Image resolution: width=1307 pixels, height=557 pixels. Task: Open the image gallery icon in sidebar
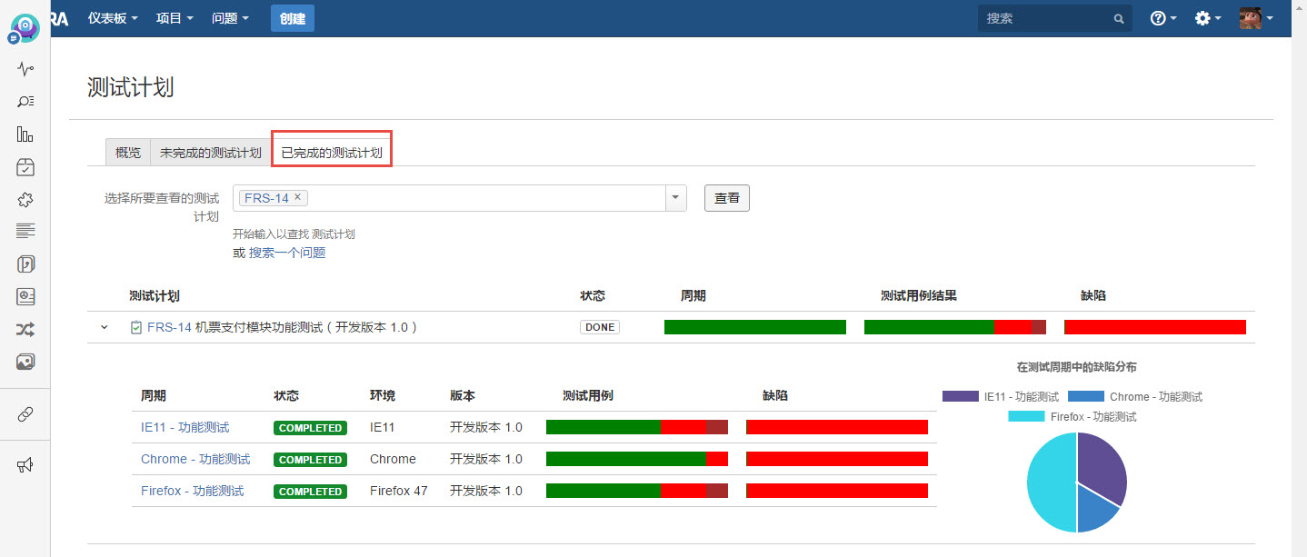25,362
